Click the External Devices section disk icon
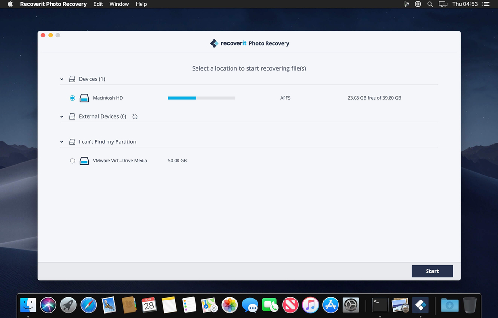The width and height of the screenshot is (498, 318). [72, 116]
